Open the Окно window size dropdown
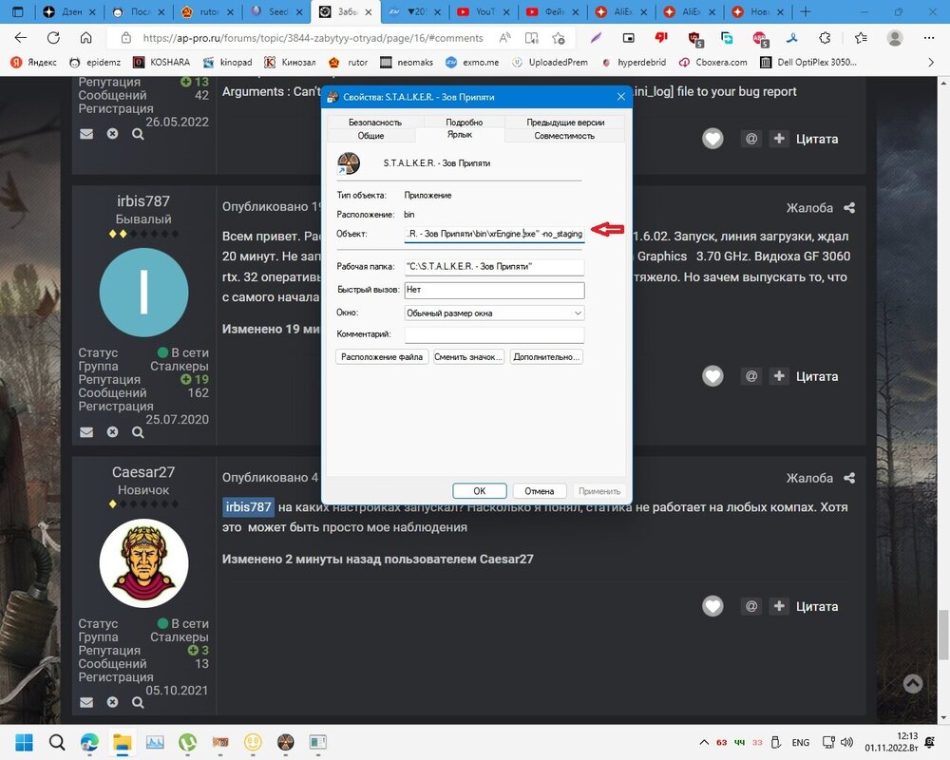The image size is (950, 760). (494, 313)
